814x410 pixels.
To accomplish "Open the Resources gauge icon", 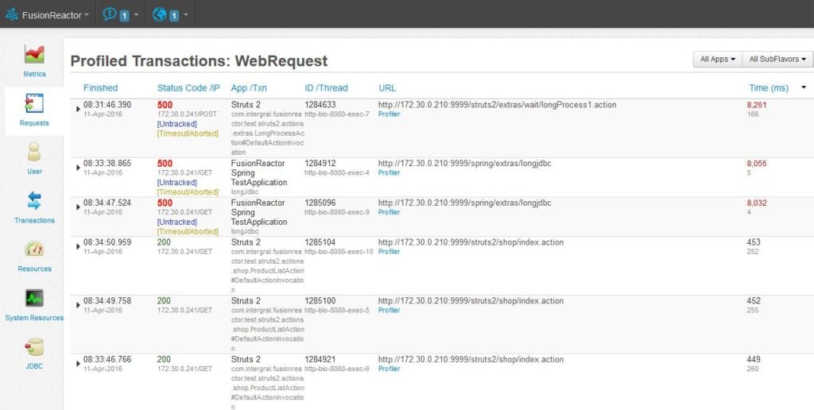I will pyautogui.click(x=34, y=249).
